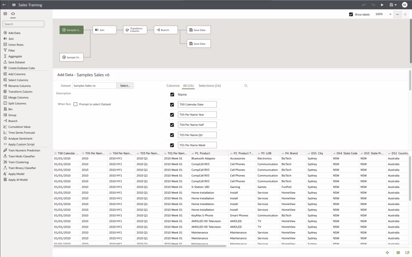Screen dimensions: 412x257
Task: Enable Prompt to select Dataset
Action: click(x=77, y=104)
